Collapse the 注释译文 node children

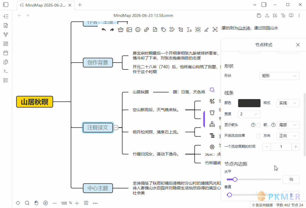click(x=116, y=127)
